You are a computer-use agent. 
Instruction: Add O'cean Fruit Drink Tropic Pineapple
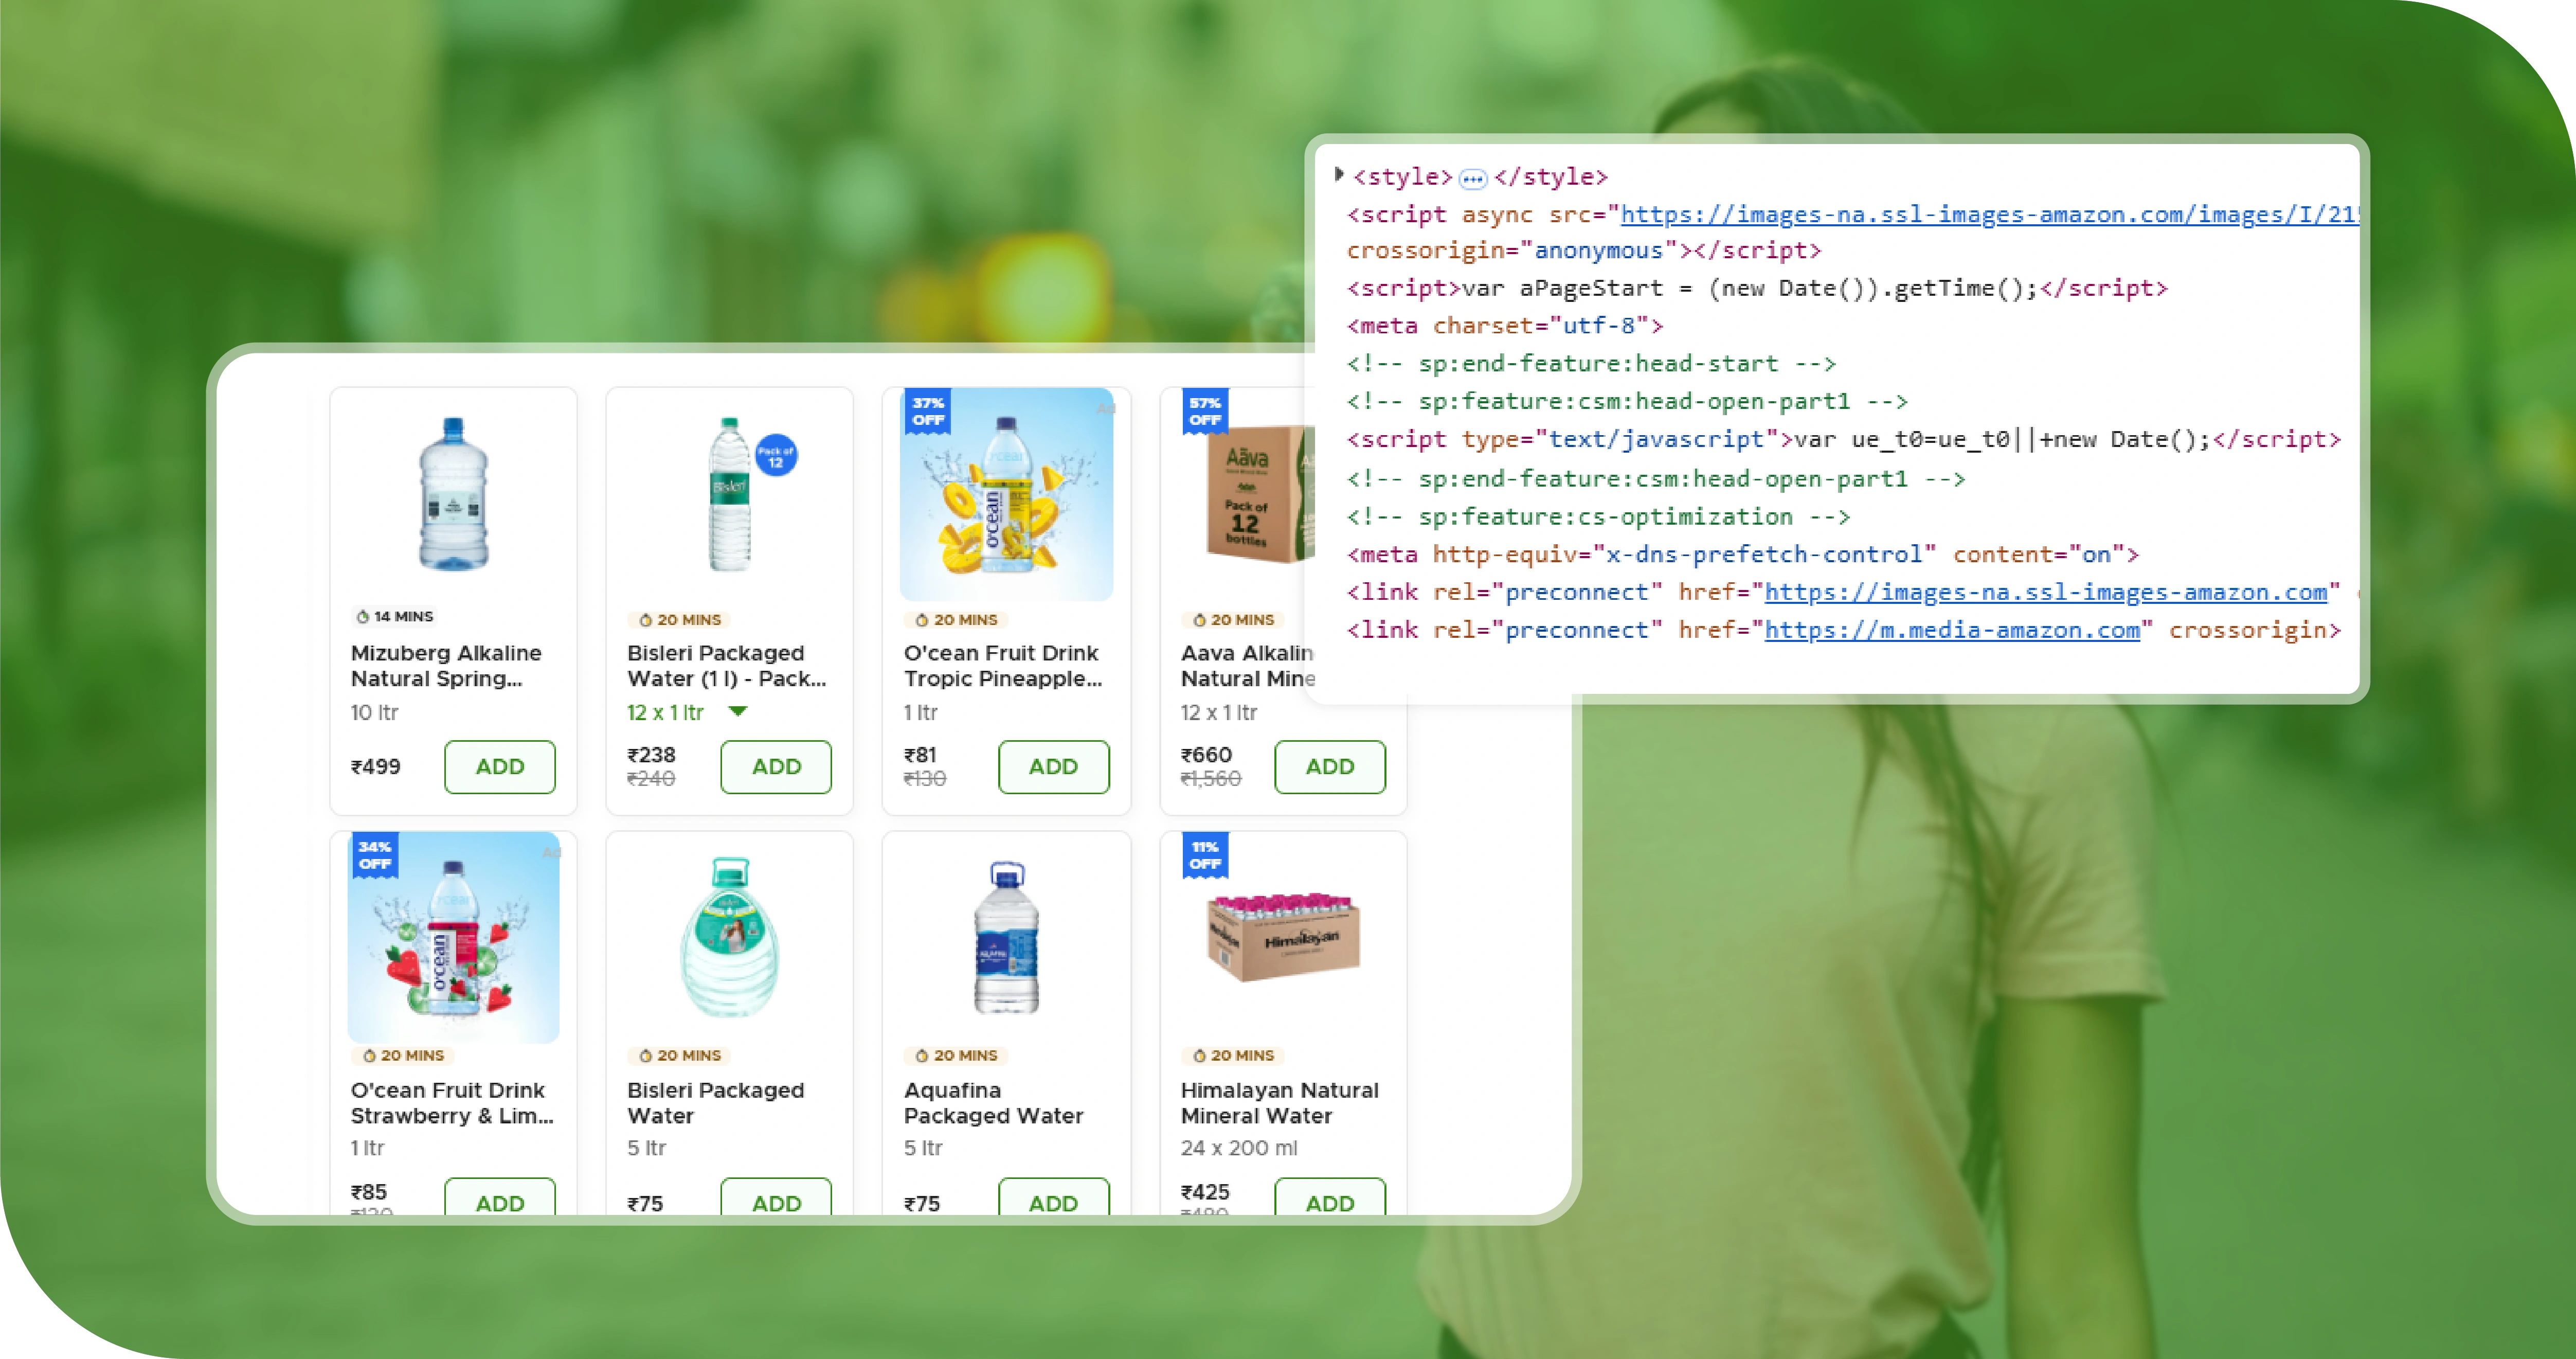click(x=1053, y=767)
